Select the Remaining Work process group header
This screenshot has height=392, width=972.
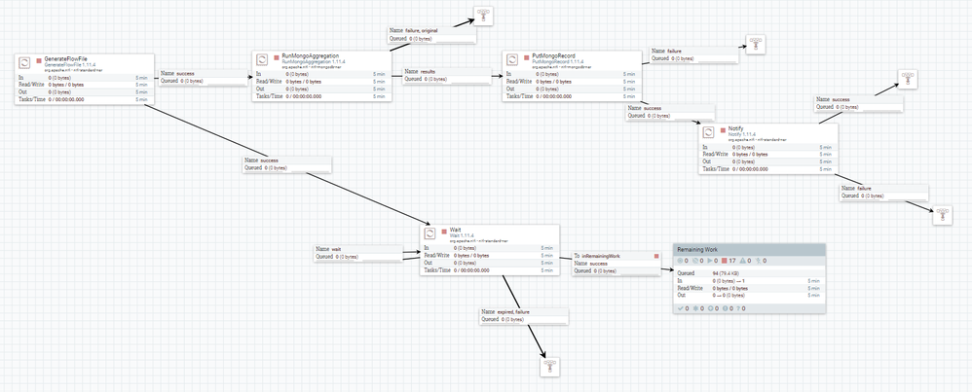750,249
